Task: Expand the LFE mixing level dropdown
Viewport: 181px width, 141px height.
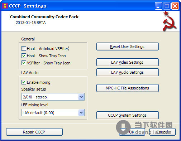Action: (x=53, y=112)
